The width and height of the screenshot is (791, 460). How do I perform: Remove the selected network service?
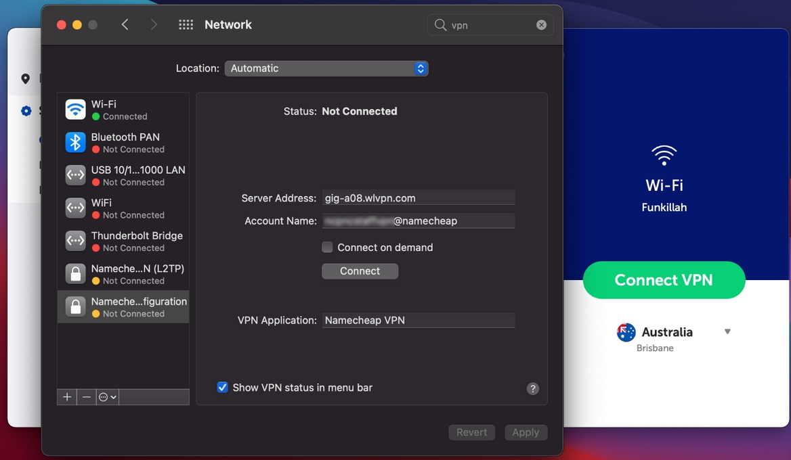pos(86,397)
